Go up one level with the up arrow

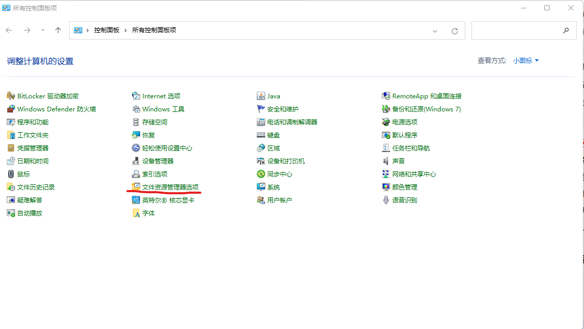click(x=58, y=30)
